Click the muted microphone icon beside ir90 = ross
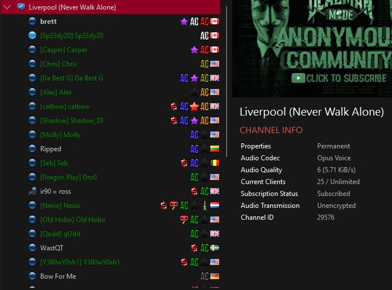 (32, 191)
